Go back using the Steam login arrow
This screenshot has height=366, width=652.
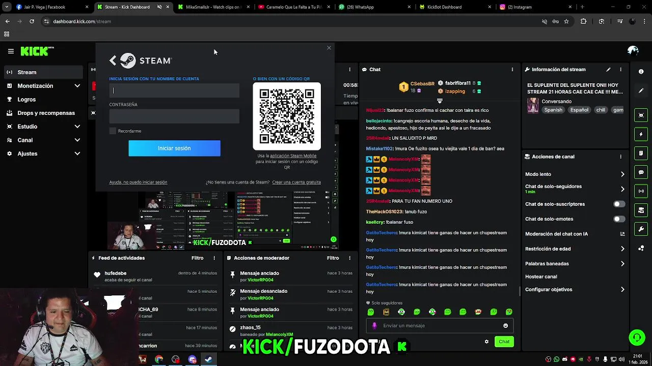113,60
